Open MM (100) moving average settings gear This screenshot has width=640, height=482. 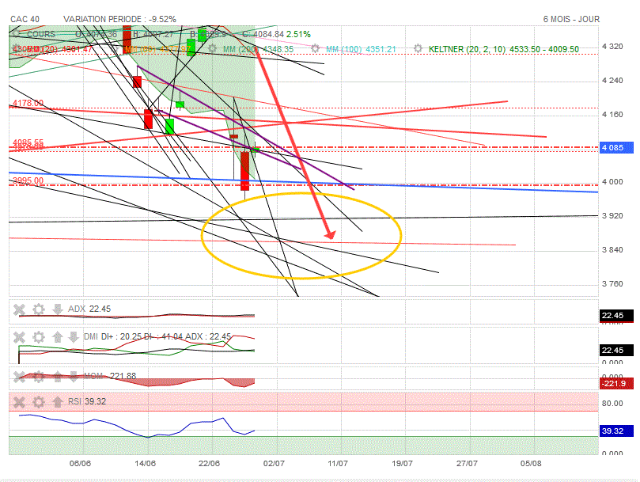point(315,48)
